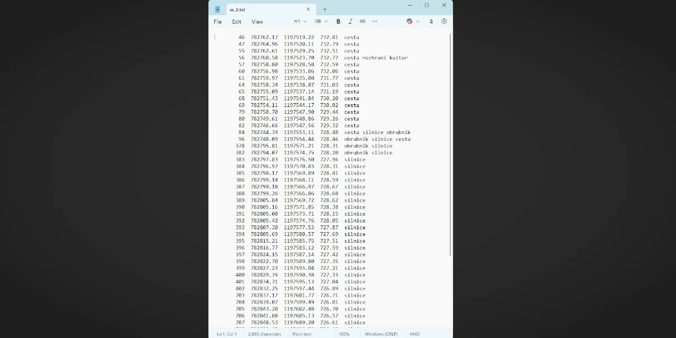The image size is (676, 338).
Task: Open the Edit menu
Action: click(237, 21)
